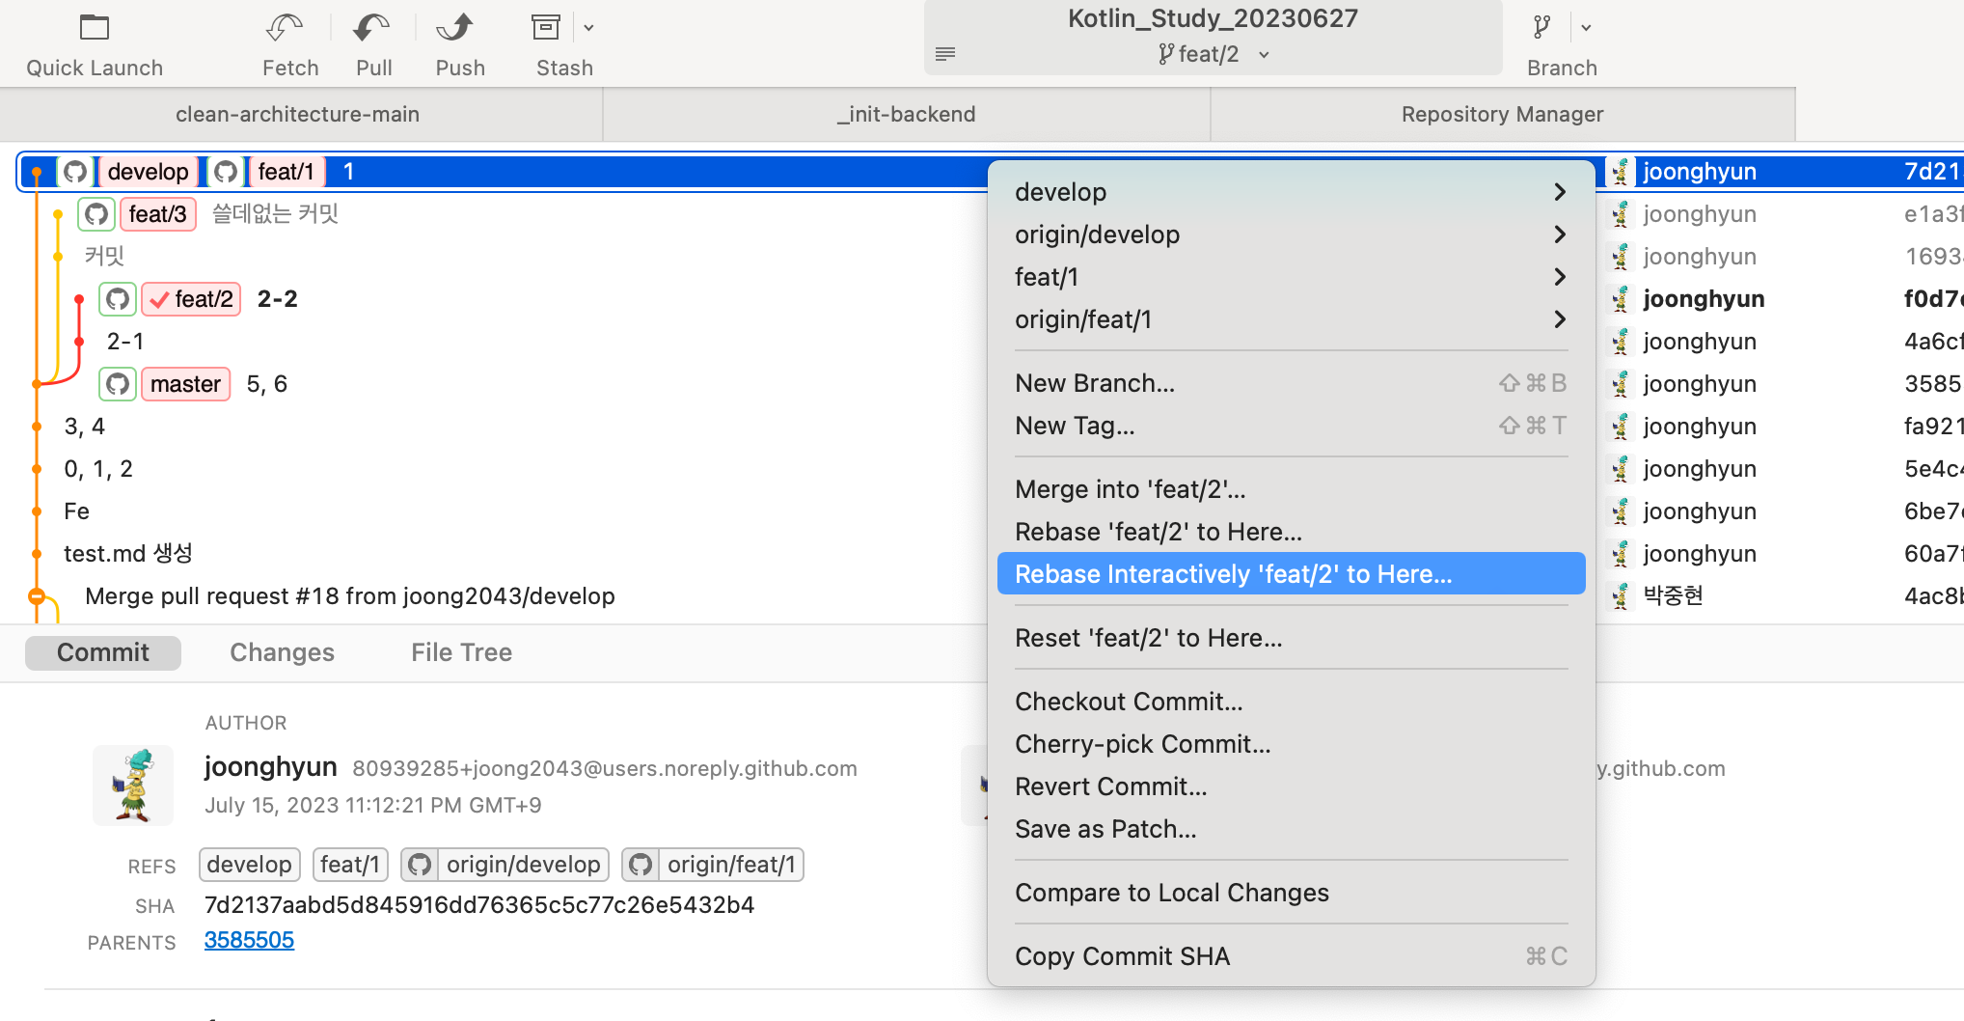Choose Rebase Interactively 'feat/2' to Here...
Screen dimensions: 1964x1021
1291,574
